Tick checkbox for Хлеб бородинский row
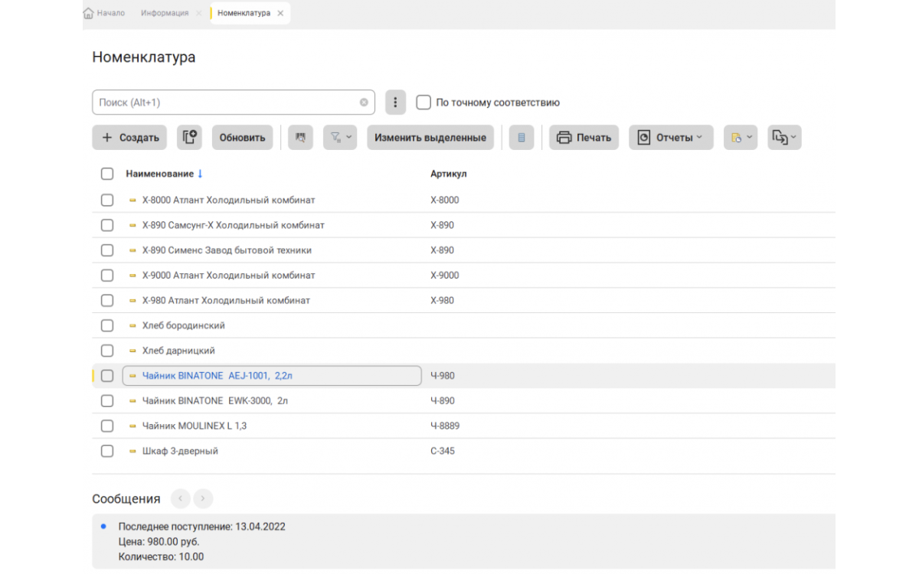The image size is (919, 574). (107, 326)
